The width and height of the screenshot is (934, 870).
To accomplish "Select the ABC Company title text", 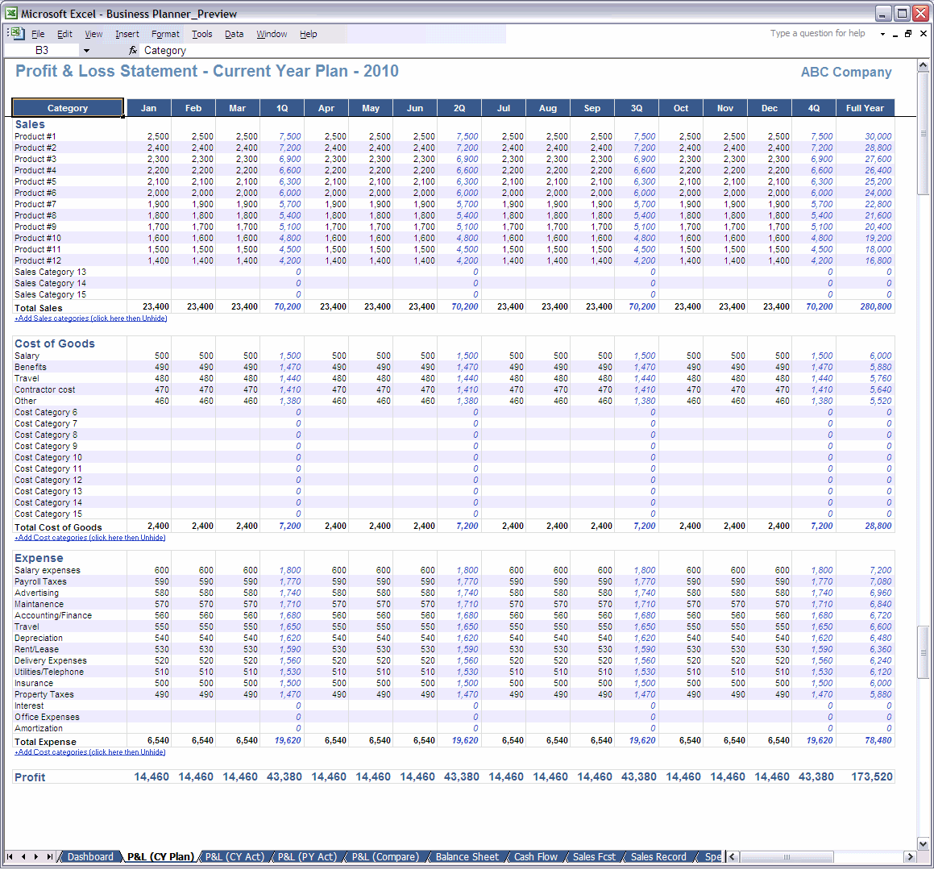I will tap(846, 72).
